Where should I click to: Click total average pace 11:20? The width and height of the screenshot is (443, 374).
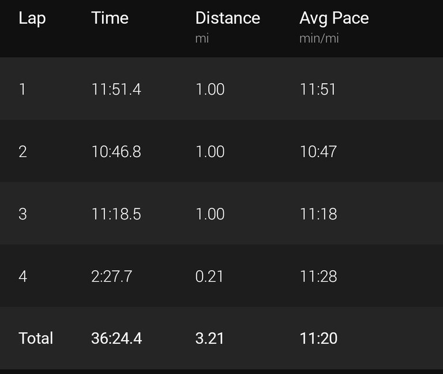click(318, 338)
